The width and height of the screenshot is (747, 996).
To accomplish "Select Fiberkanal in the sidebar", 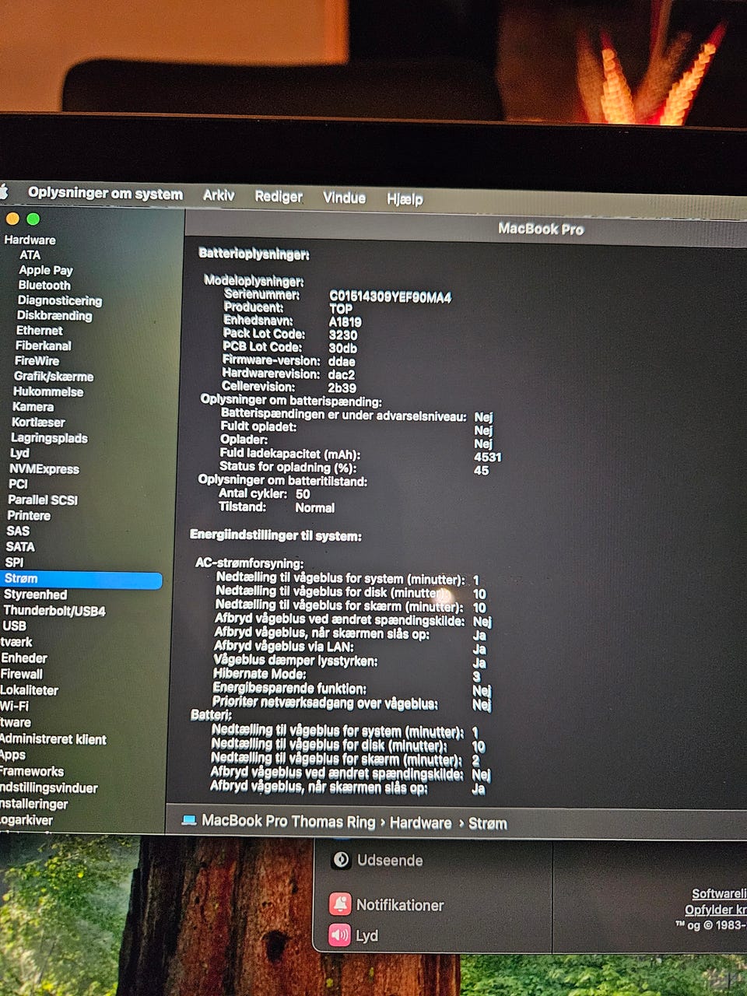I will [x=43, y=345].
